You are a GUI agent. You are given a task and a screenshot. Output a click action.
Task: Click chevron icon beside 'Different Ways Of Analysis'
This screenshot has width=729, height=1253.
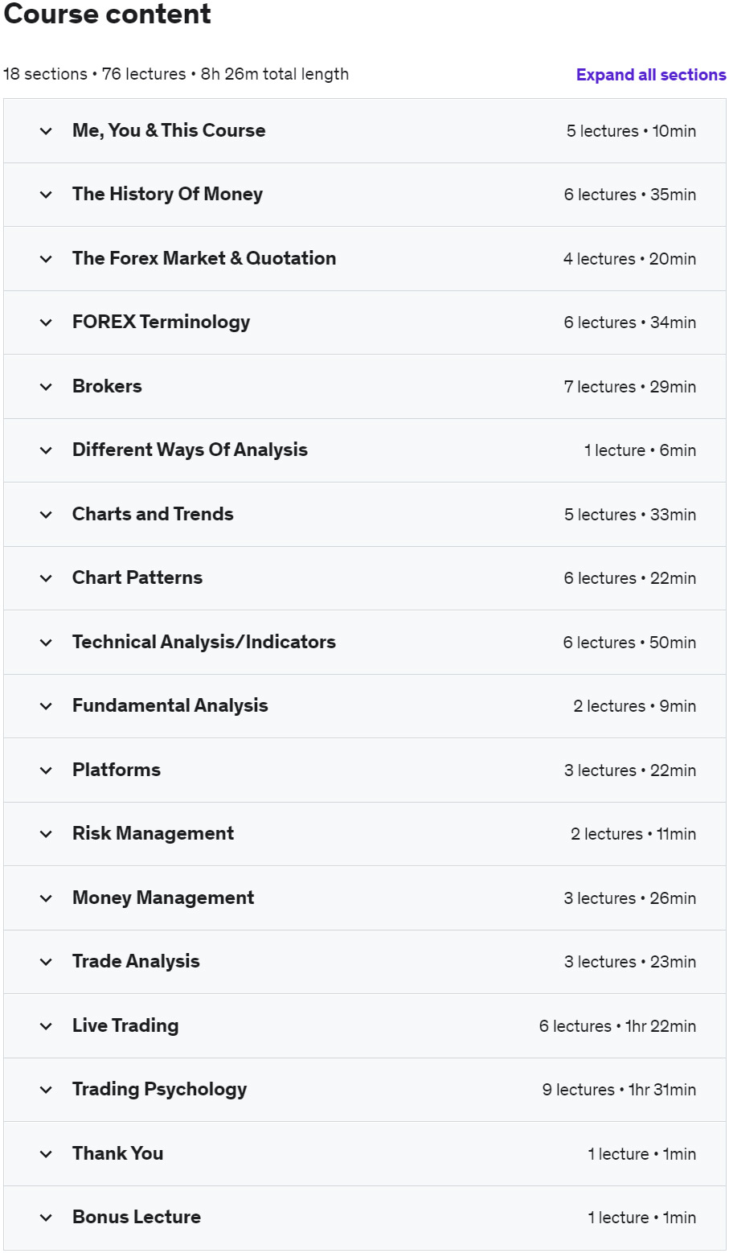47,450
